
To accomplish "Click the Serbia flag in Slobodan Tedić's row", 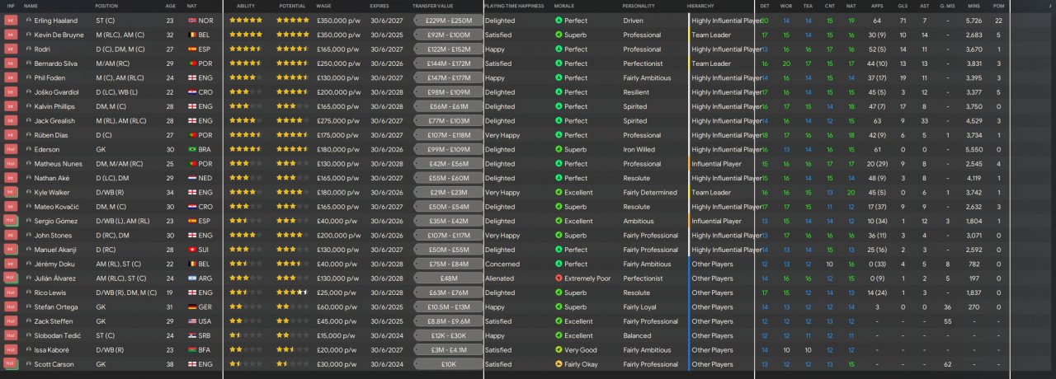I will click(x=192, y=335).
